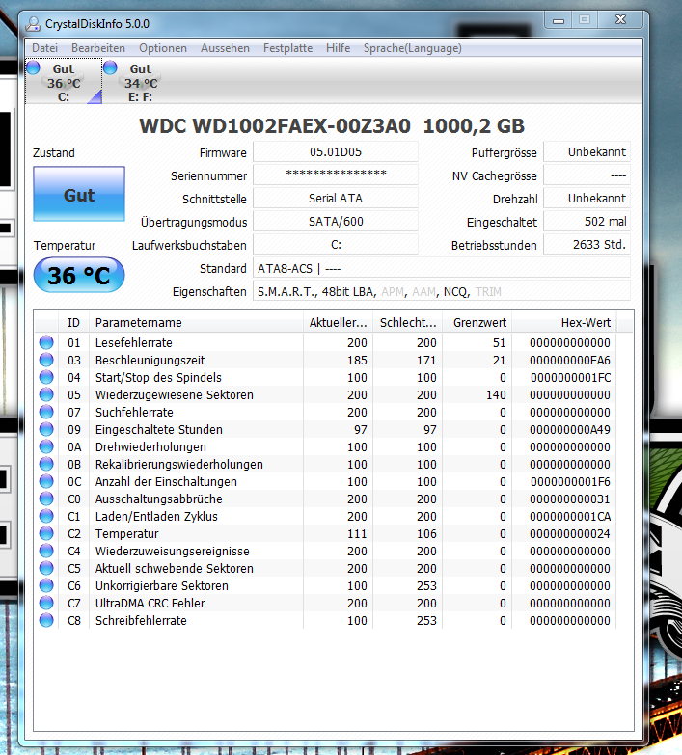
Task: Click the ID column header
Action: (x=73, y=323)
